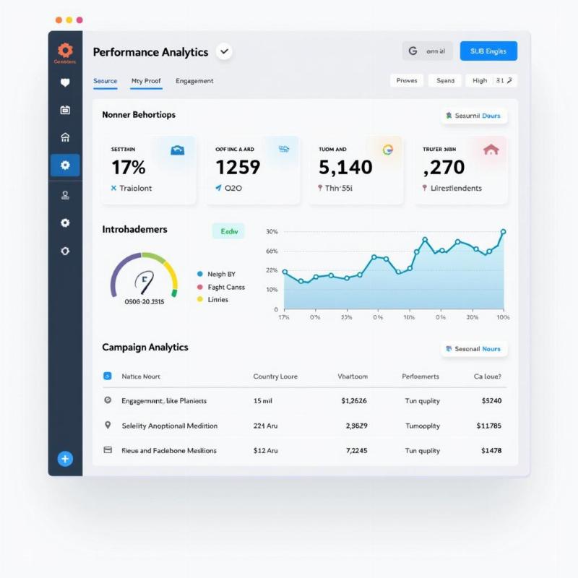This screenshot has height=578, width=578.
Task: Open the calendar icon in sidebar
Action: coord(65,110)
